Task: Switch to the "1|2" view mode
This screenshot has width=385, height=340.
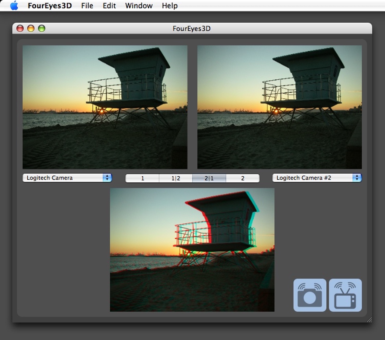Action: pyautogui.click(x=176, y=178)
